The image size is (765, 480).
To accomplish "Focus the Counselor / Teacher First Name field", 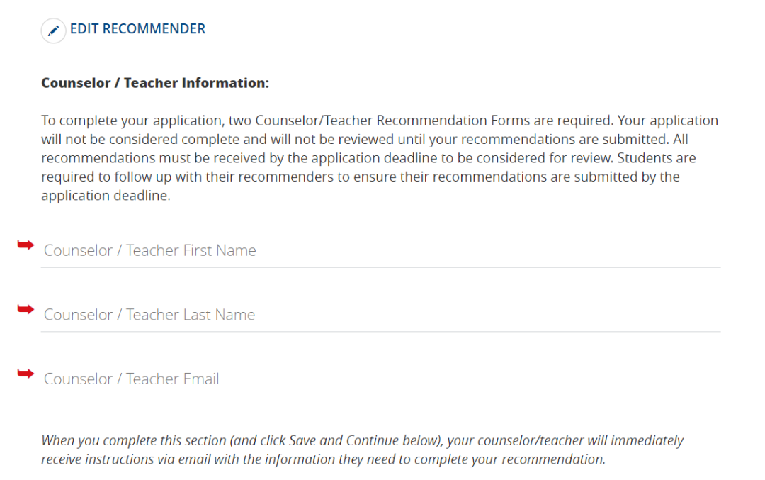I will [380, 250].
